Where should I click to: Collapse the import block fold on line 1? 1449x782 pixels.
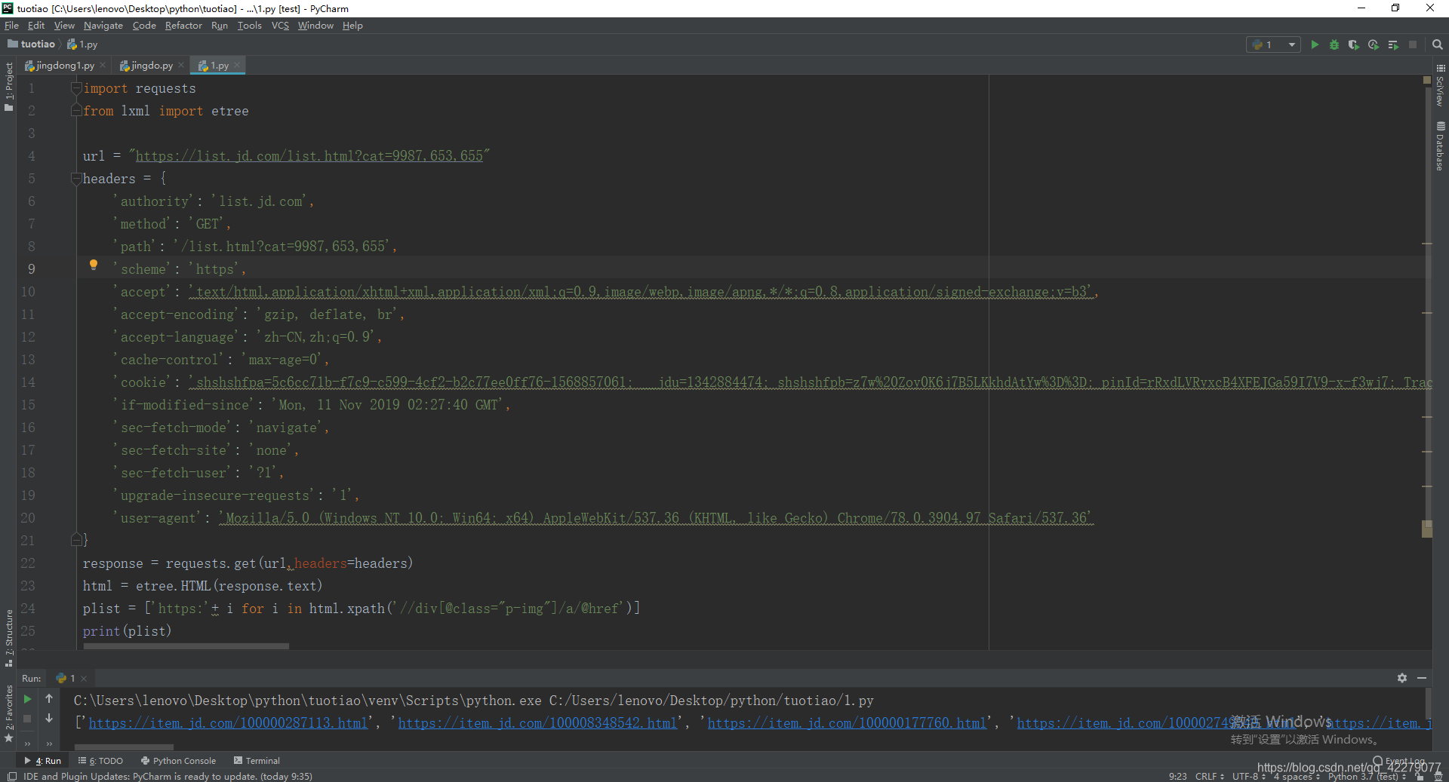click(76, 88)
